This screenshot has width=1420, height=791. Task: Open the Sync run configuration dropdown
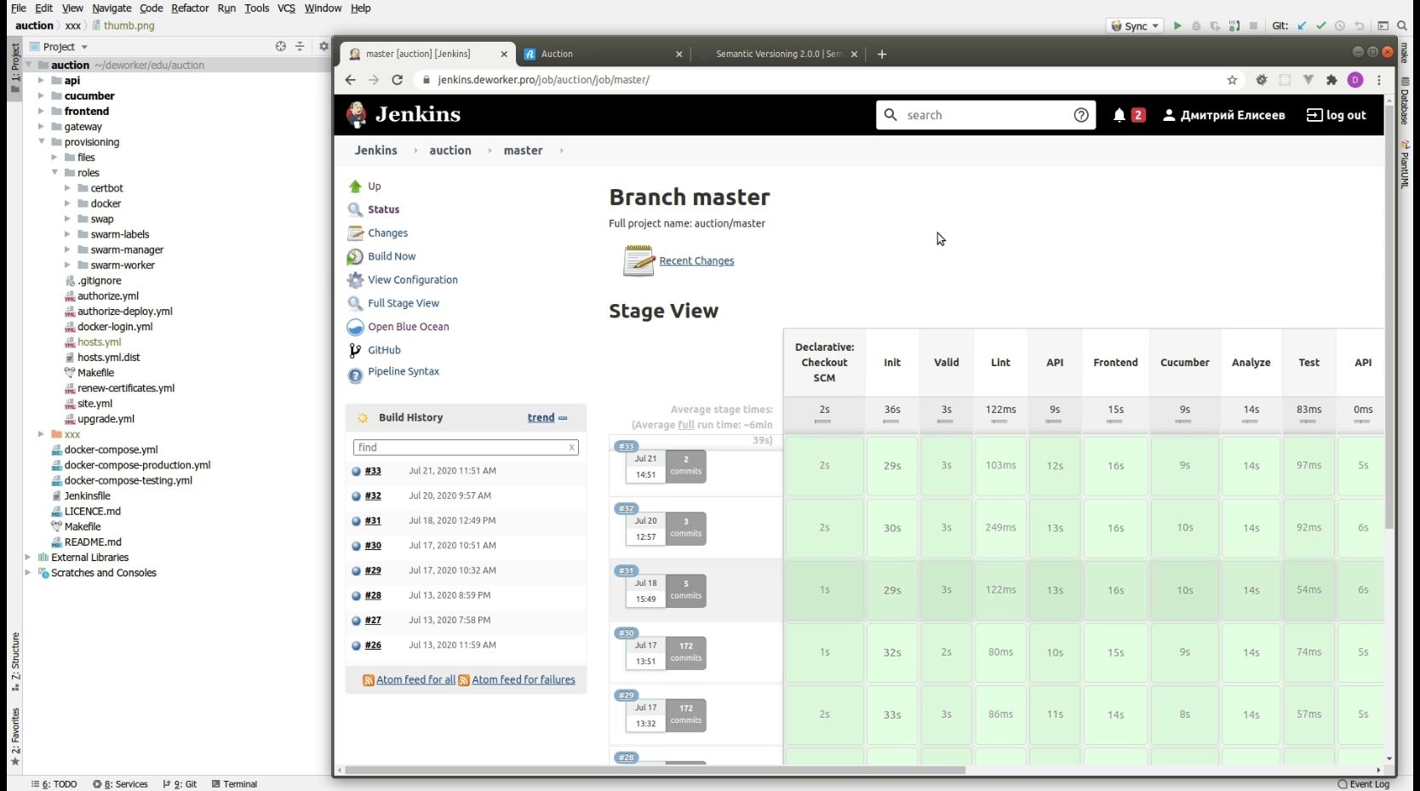(x=1136, y=26)
